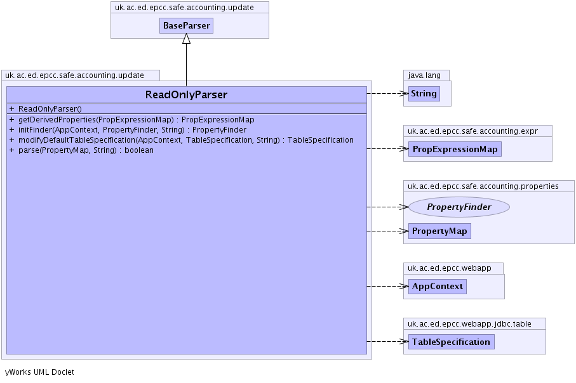
Task: Select the parse(PropertyMap, String) method entry
Action: [81, 150]
